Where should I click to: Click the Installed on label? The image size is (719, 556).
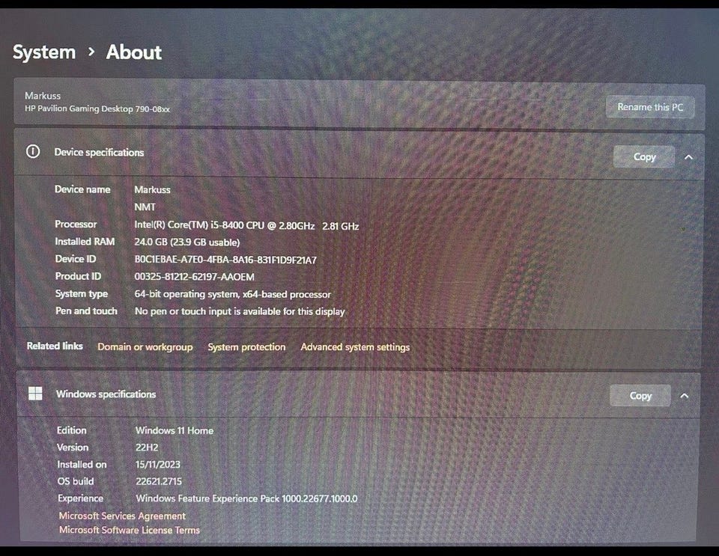pyautogui.click(x=82, y=465)
